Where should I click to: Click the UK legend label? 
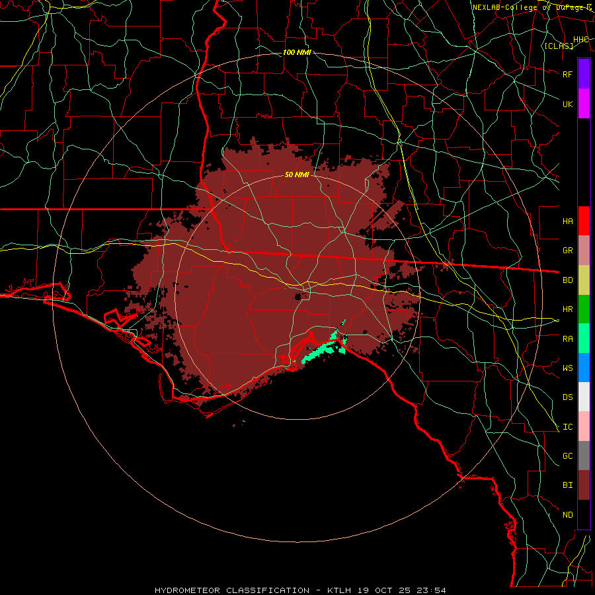pyautogui.click(x=567, y=104)
